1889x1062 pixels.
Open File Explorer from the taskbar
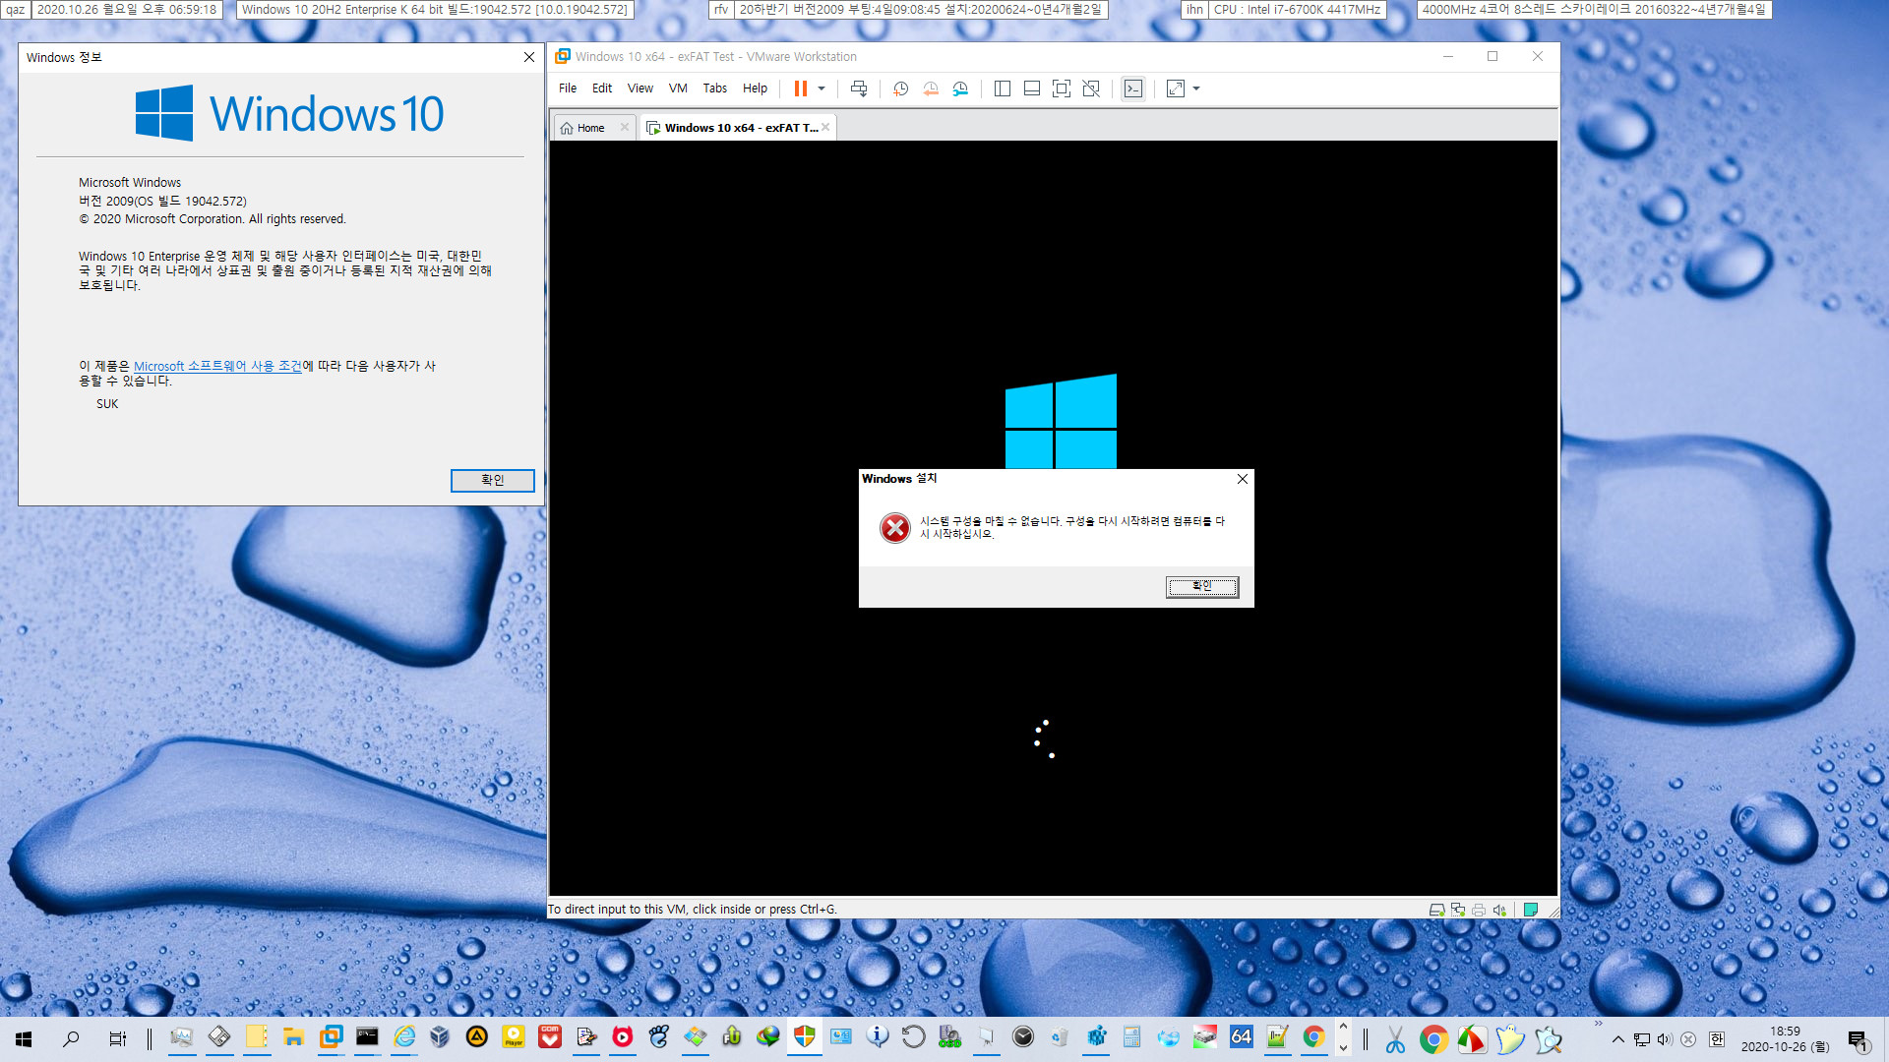point(293,1037)
